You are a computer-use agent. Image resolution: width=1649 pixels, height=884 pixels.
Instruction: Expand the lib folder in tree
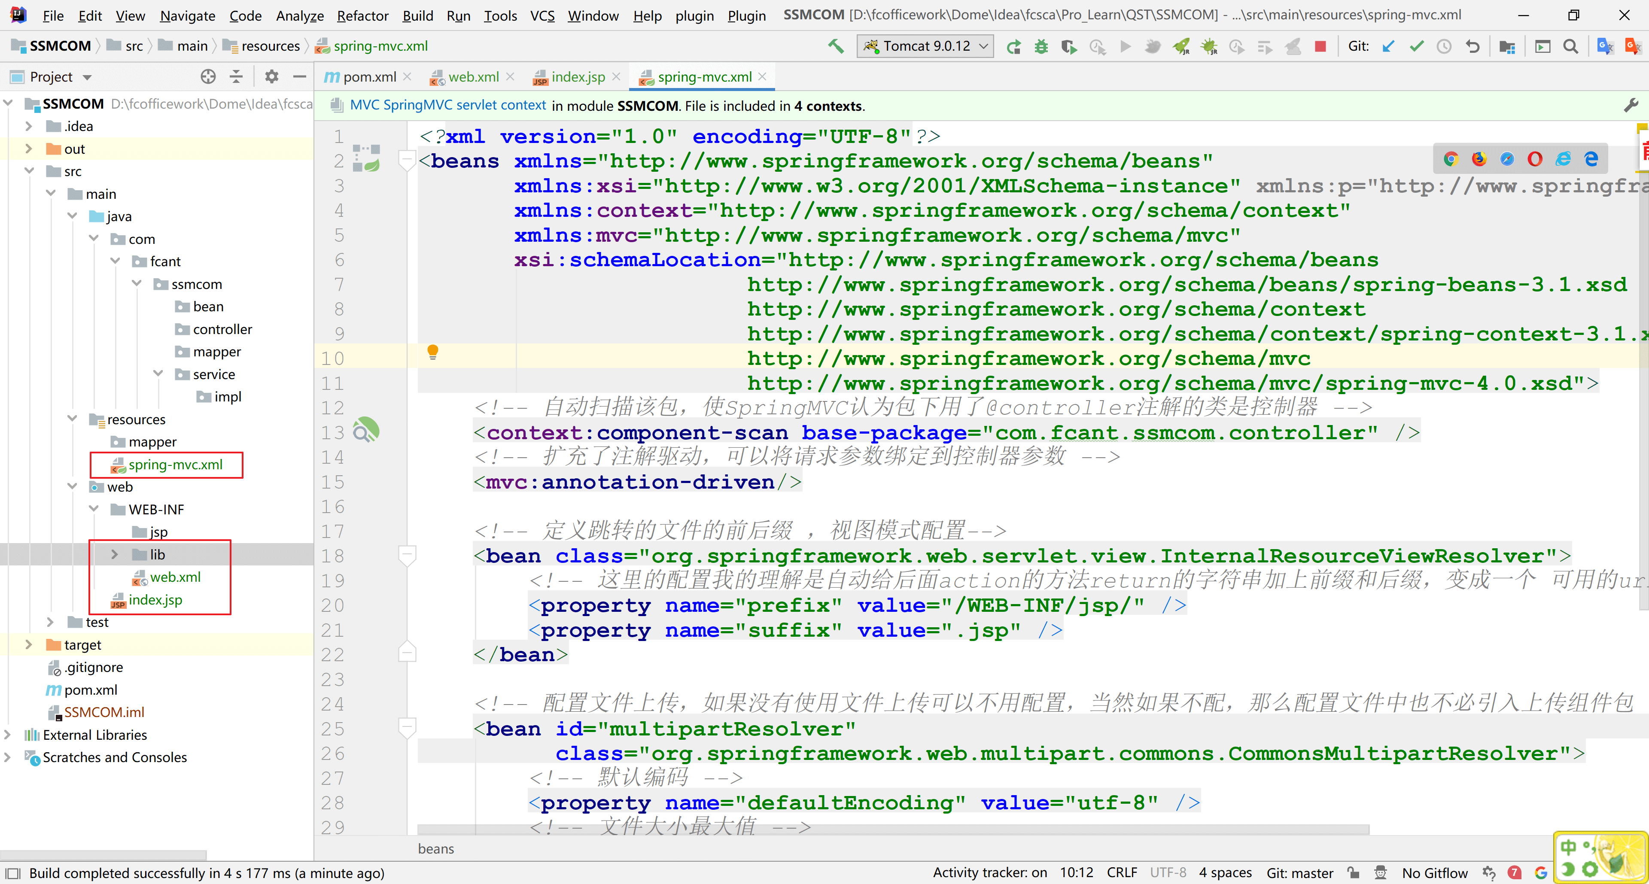pos(114,554)
